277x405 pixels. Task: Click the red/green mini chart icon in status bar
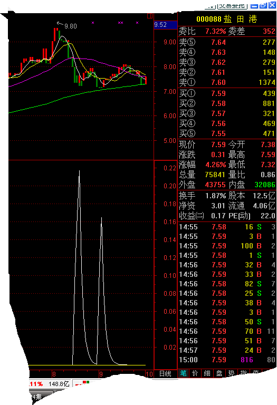pos(83,383)
